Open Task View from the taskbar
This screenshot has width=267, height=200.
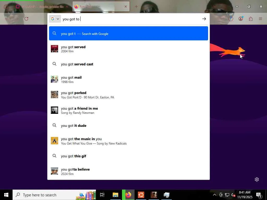102,195
